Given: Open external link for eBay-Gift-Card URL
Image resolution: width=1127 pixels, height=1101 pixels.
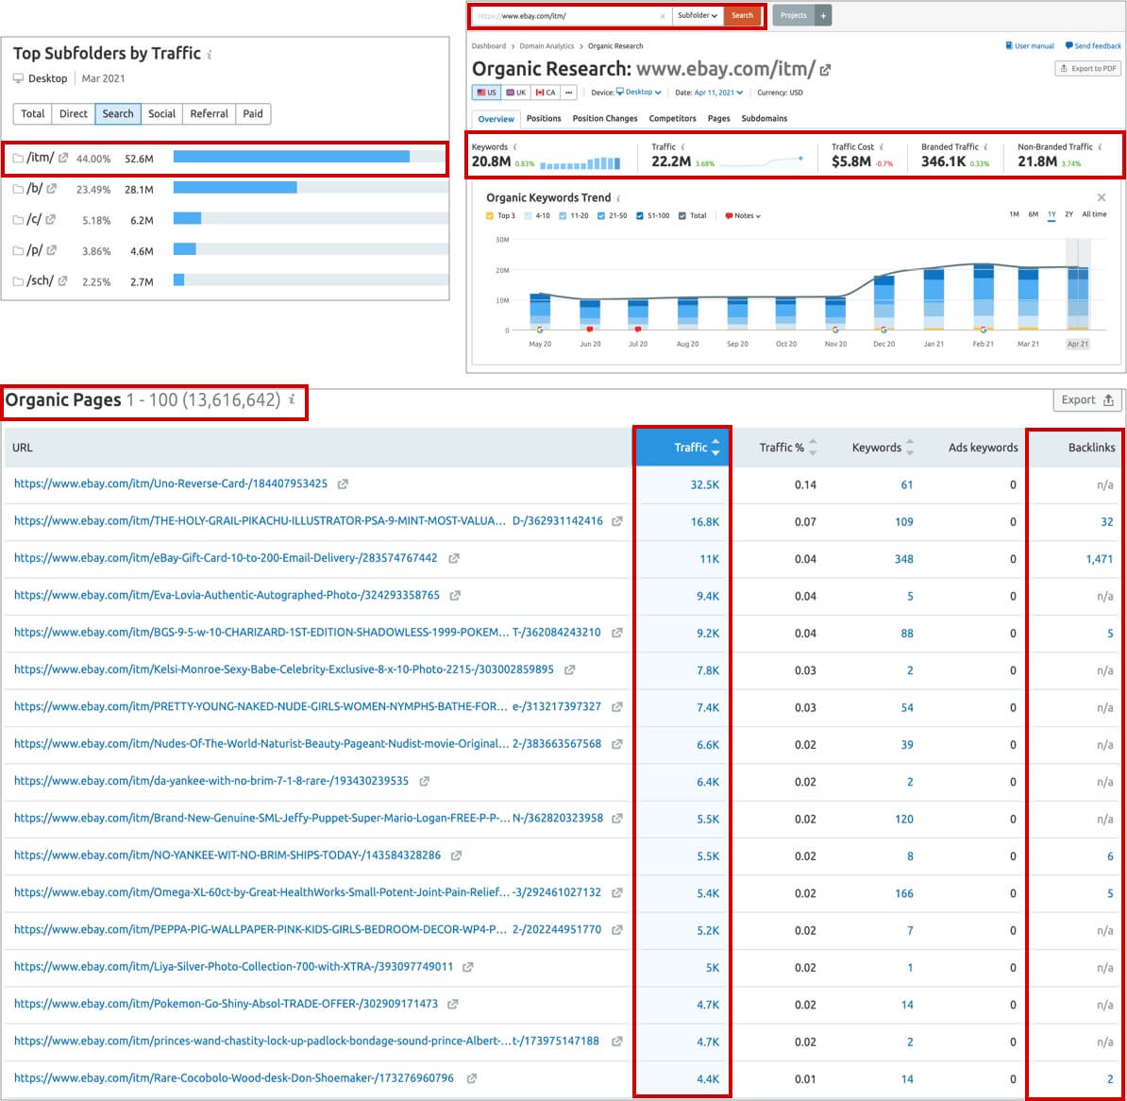Looking at the screenshot, I should point(453,558).
